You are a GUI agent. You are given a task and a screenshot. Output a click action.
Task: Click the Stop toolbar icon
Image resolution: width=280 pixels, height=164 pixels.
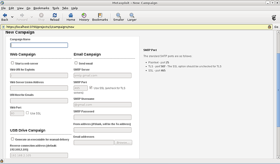point(41,15)
